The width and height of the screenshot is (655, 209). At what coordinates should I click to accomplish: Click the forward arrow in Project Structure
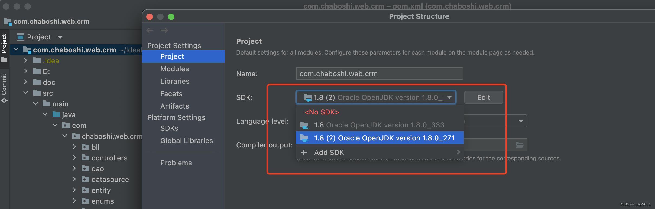164,30
